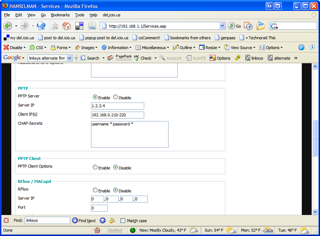Open the Tools menu
Screen dimensions: 320x236
point(80,15)
